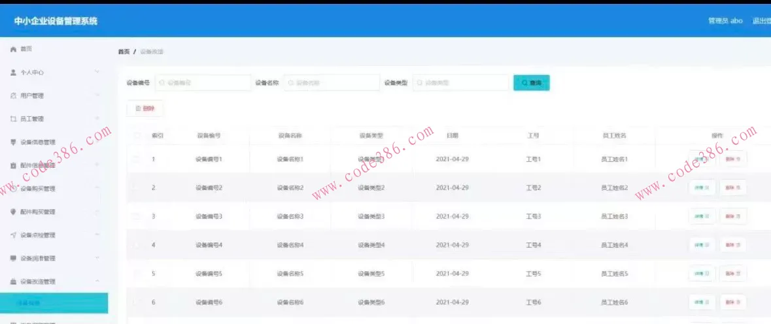Check the checkbox for row 设备编号6
Screen dimensions: 771x324
137,302
